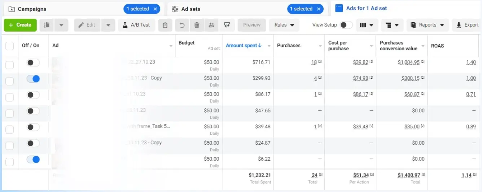482x192 pixels.
Task: Turn off the ad with $299.93 spent
Action: 33,79
